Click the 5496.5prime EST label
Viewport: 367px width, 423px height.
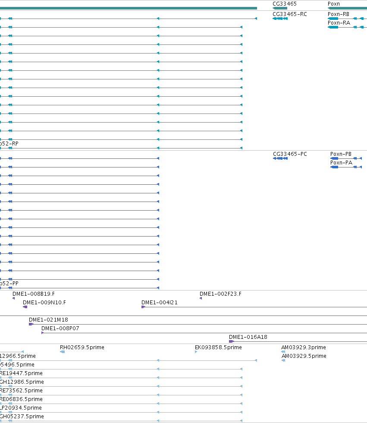(x=17, y=364)
